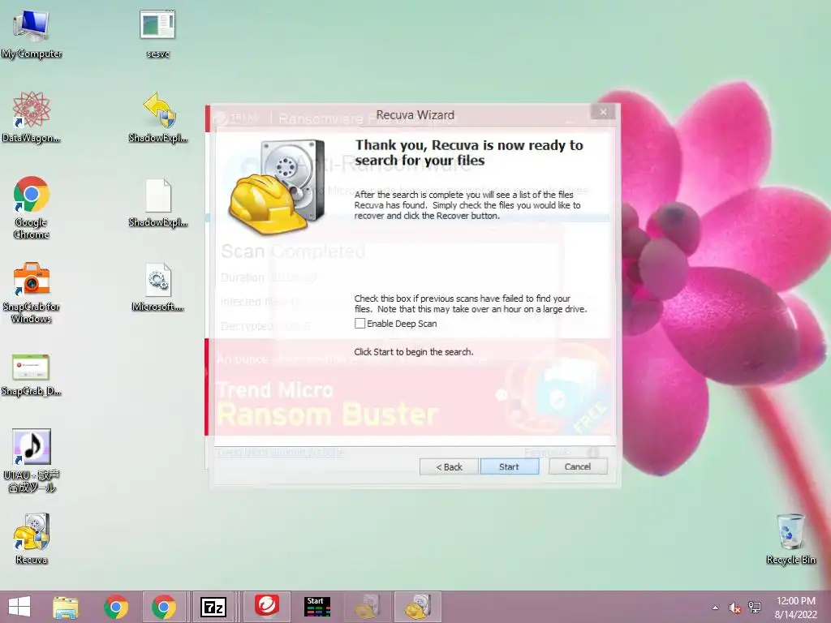Open the Start tiles taskbar app
Image resolution: width=831 pixels, height=623 pixels.
[x=317, y=607]
